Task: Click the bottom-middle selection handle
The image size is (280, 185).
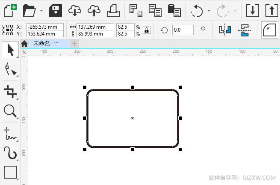Action: click(x=133, y=149)
